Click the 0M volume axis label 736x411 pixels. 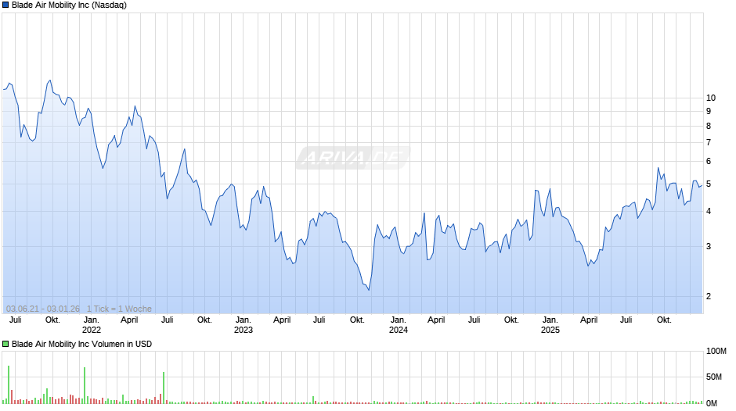[712, 403]
